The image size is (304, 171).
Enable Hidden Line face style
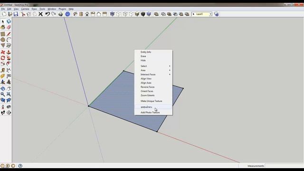(131, 14)
